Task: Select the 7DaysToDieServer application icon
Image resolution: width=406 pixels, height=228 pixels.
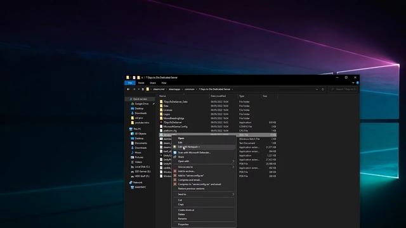Action: click(x=161, y=122)
